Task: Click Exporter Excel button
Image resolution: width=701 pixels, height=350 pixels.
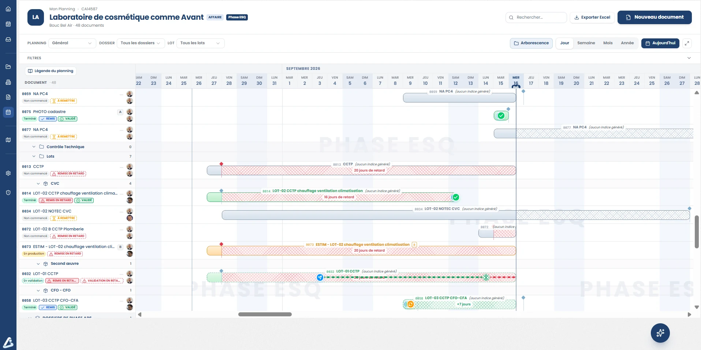Action: [592, 17]
